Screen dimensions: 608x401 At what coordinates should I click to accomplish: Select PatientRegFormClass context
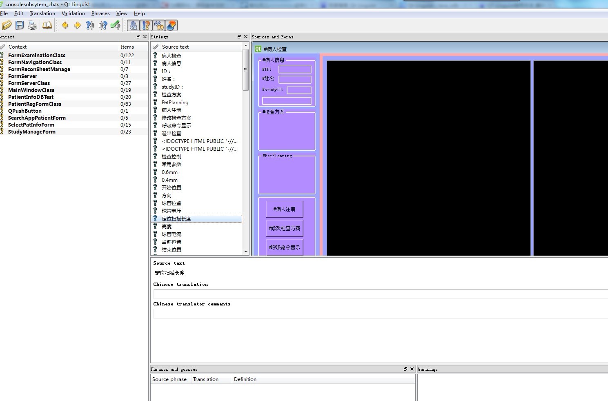(x=35, y=104)
